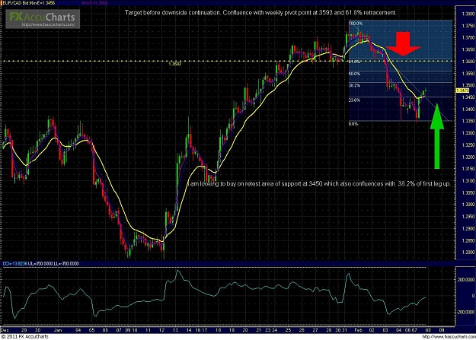The width and height of the screenshot is (476, 340).
Task: Click the 1.2800 price axis label
Action: [468, 253]
